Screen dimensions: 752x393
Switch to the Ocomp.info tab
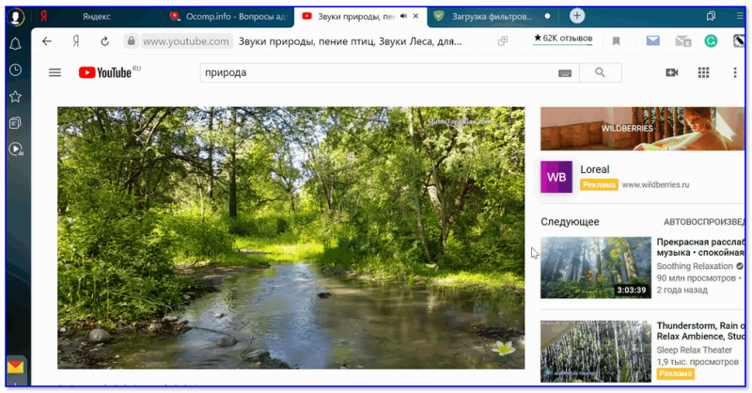(228, 16)
